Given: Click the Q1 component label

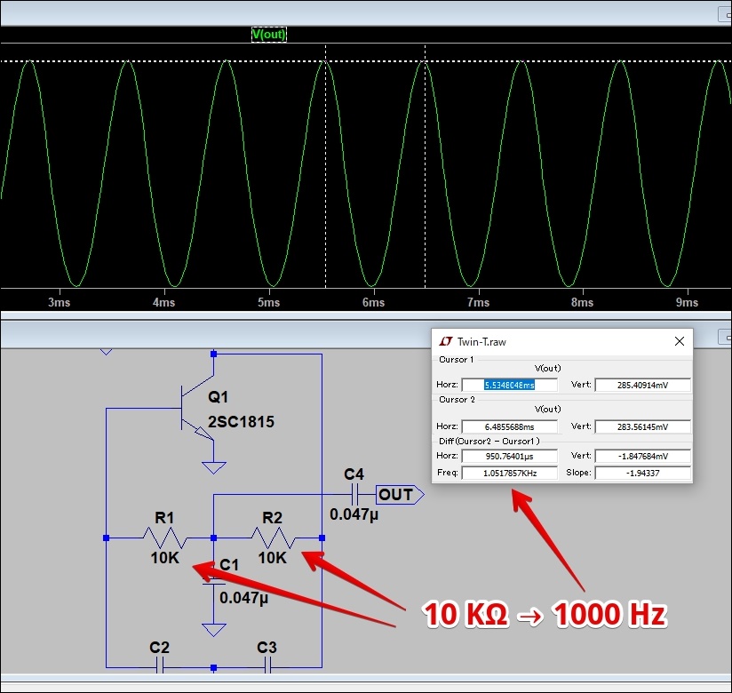Looking at the screenshot, I should (218, 397).
